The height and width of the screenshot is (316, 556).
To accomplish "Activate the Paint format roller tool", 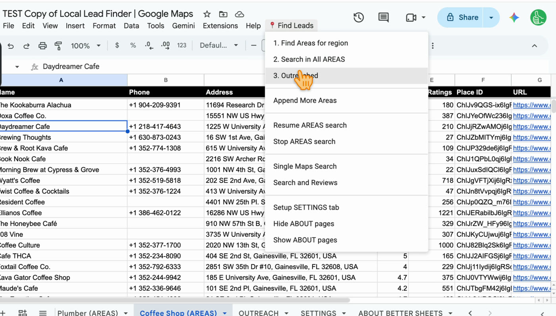I will coord(58,46).
